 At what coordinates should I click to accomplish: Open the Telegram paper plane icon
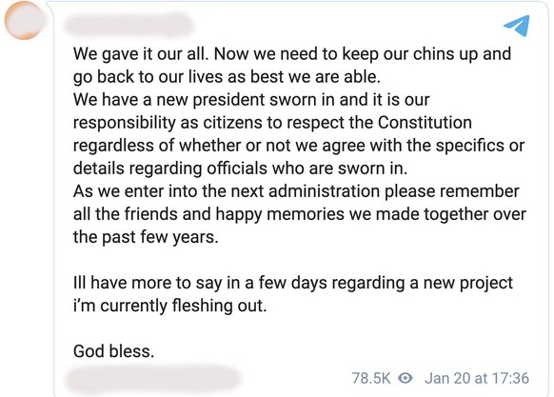[x=517, y=26]
